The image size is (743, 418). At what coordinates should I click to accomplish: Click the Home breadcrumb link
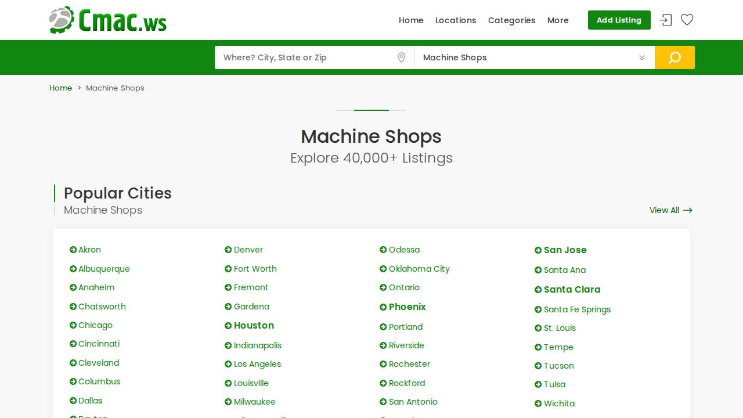point(60,88)
